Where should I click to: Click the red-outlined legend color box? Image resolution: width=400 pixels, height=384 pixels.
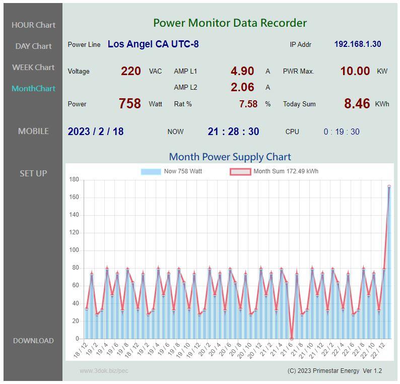(240, 171)
